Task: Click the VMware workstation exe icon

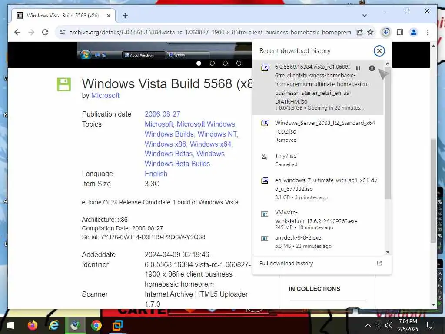Action: pyautogui.click(x=265, y=214)
